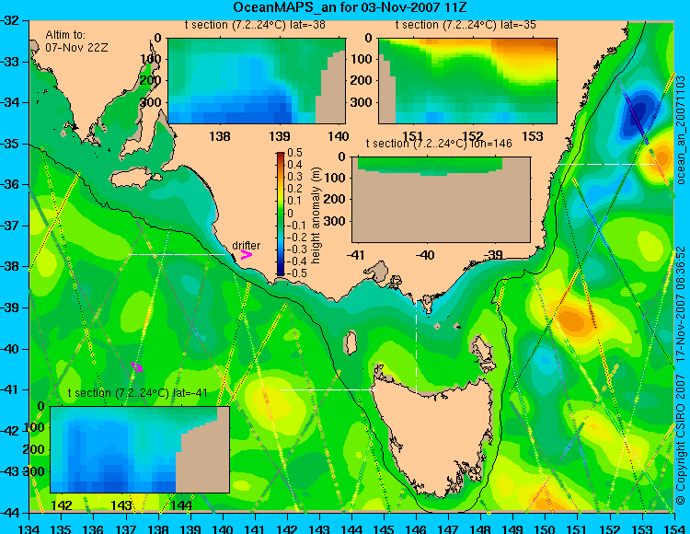Click King Island northwest of Tasmania

pos(350,342)
